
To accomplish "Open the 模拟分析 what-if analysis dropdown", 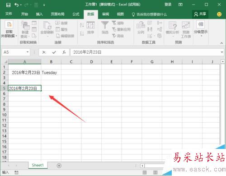I will point(173,29).
